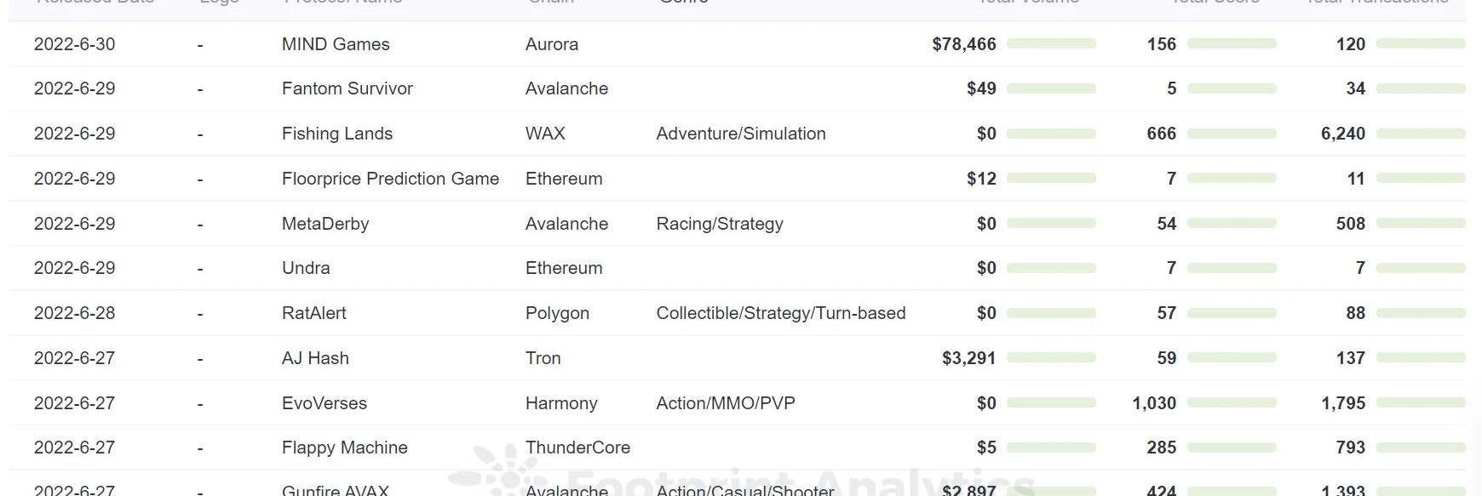Click the Harmony chain cell
This screenshot has width=1482, height=496.
coord(560,403)
